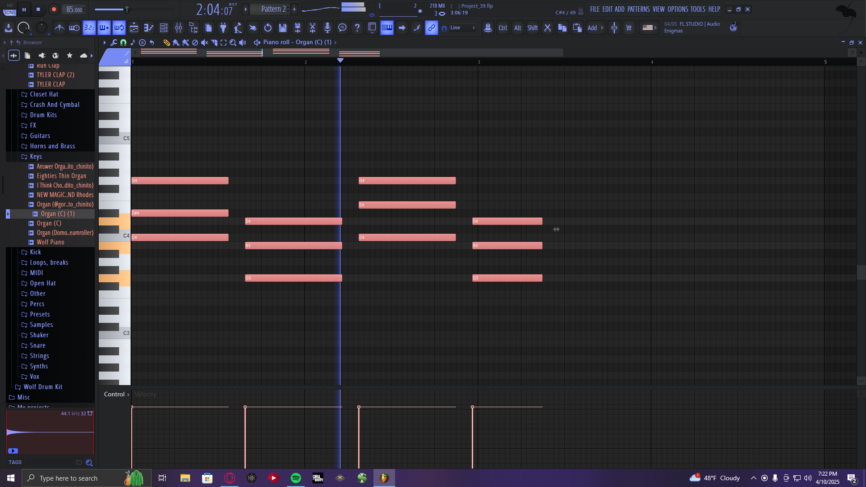Image resolution: width=866 pixels, height=487 pixels.
Task: Open the OPTIONS menu
Action: point(677,9)
